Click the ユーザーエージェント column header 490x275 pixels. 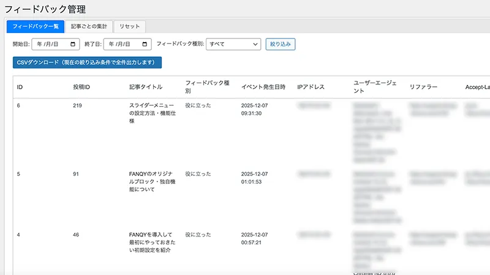[x=375, y=87]
